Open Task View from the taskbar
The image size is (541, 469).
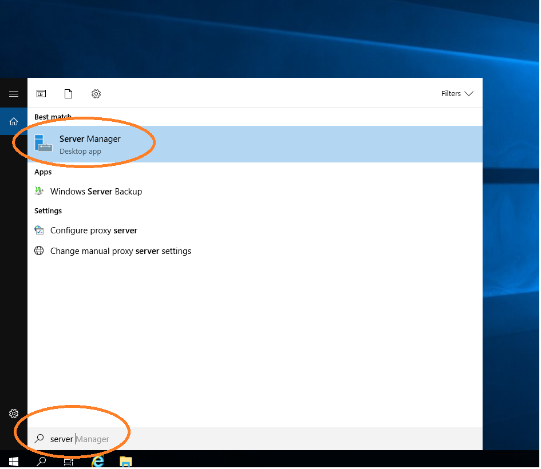pos(69,461)
